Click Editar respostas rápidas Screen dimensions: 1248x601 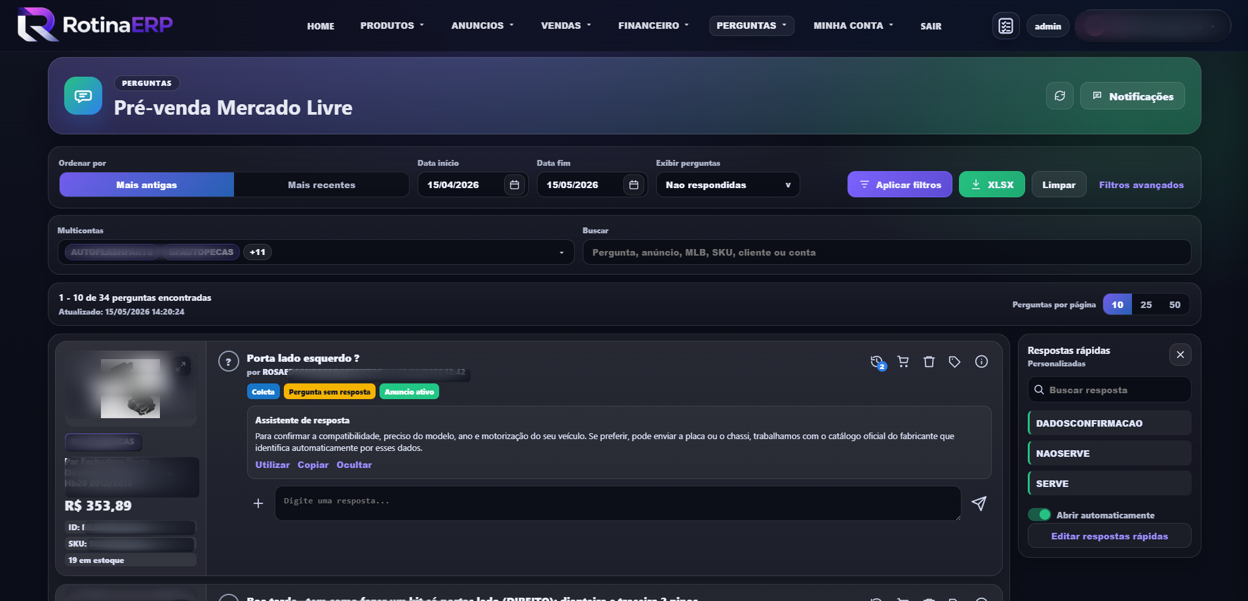1110,536
